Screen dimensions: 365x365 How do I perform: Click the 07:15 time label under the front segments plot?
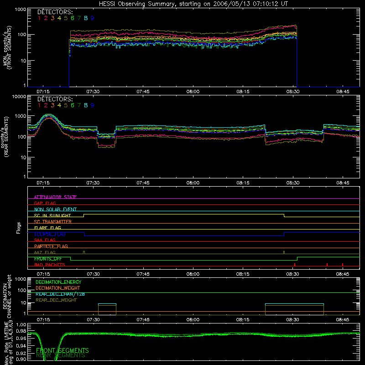[x=43, y=92]
